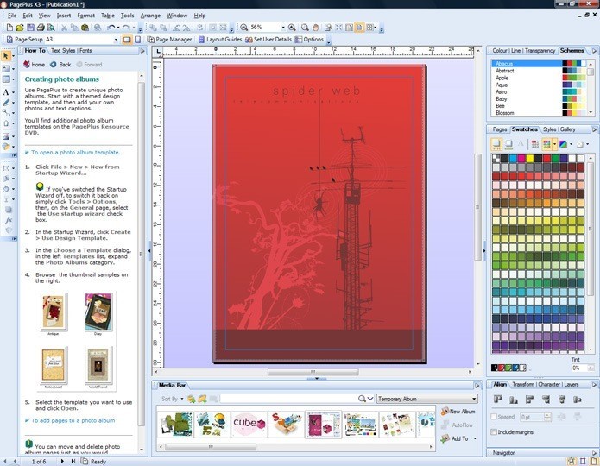Image resolution: width=600 pixels, height=466 pixels.
Task: Select the Fill swatch target icon
Action: pos(496,144)
